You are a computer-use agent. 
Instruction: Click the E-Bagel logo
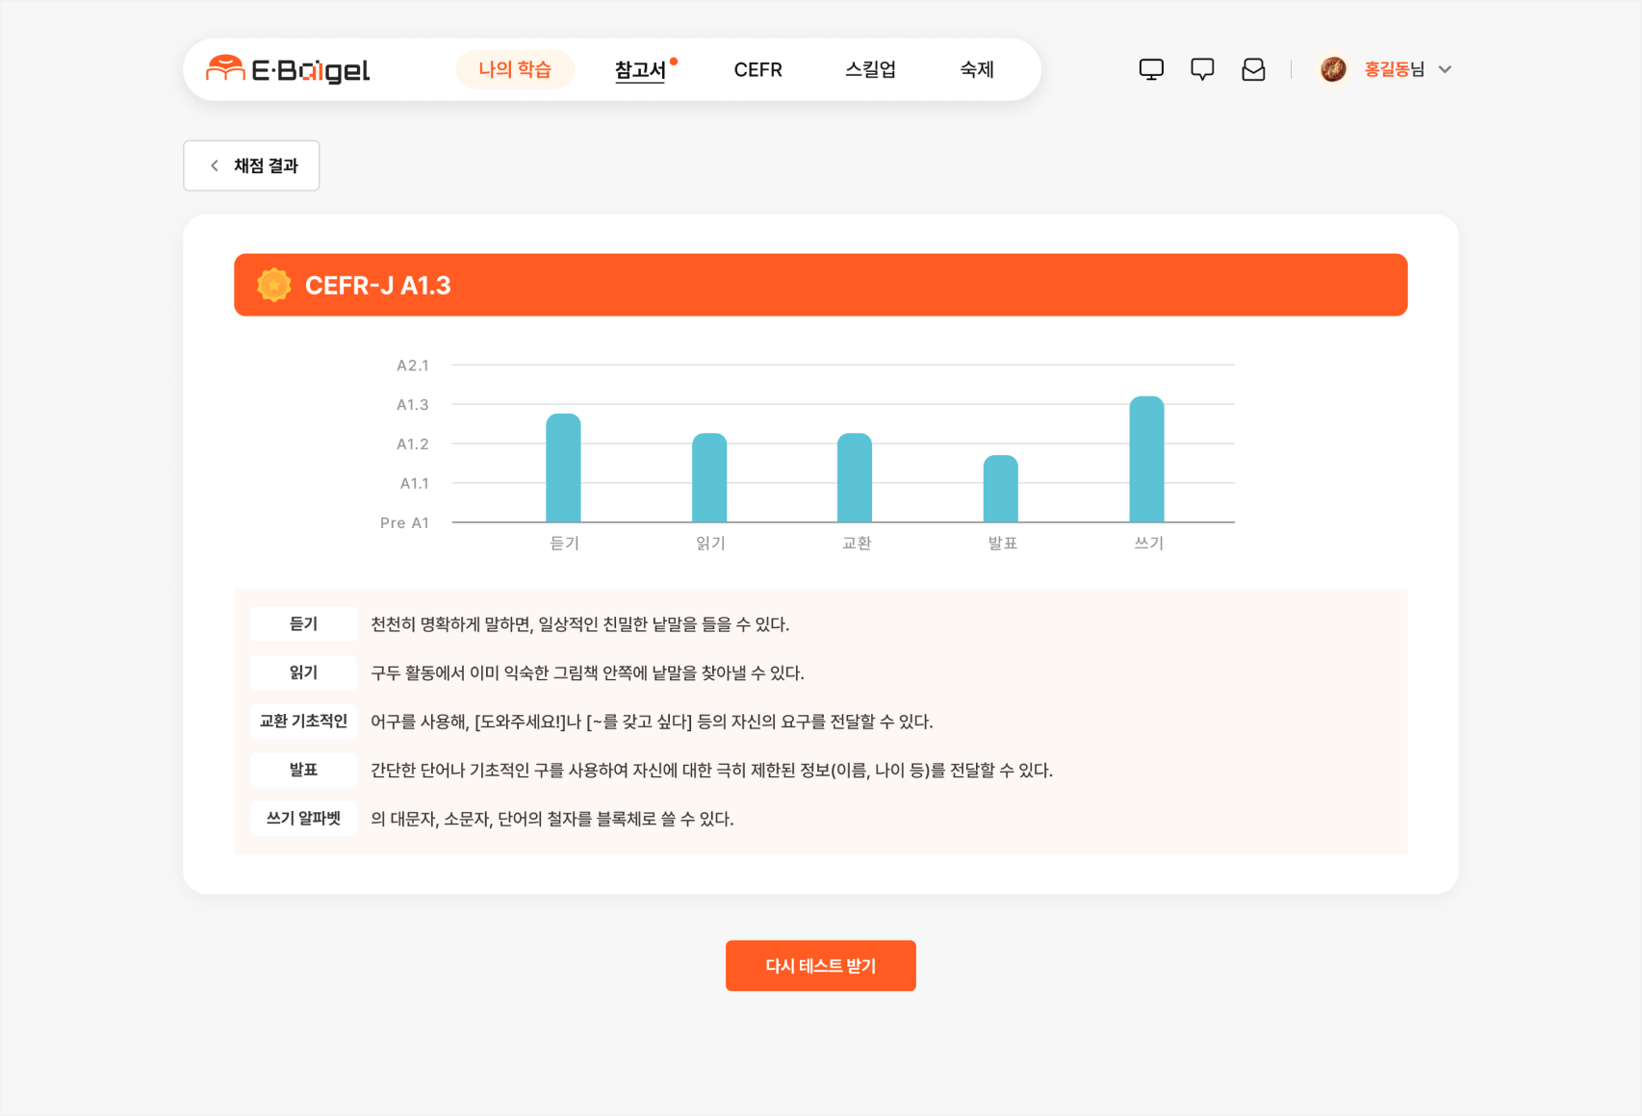288,68
